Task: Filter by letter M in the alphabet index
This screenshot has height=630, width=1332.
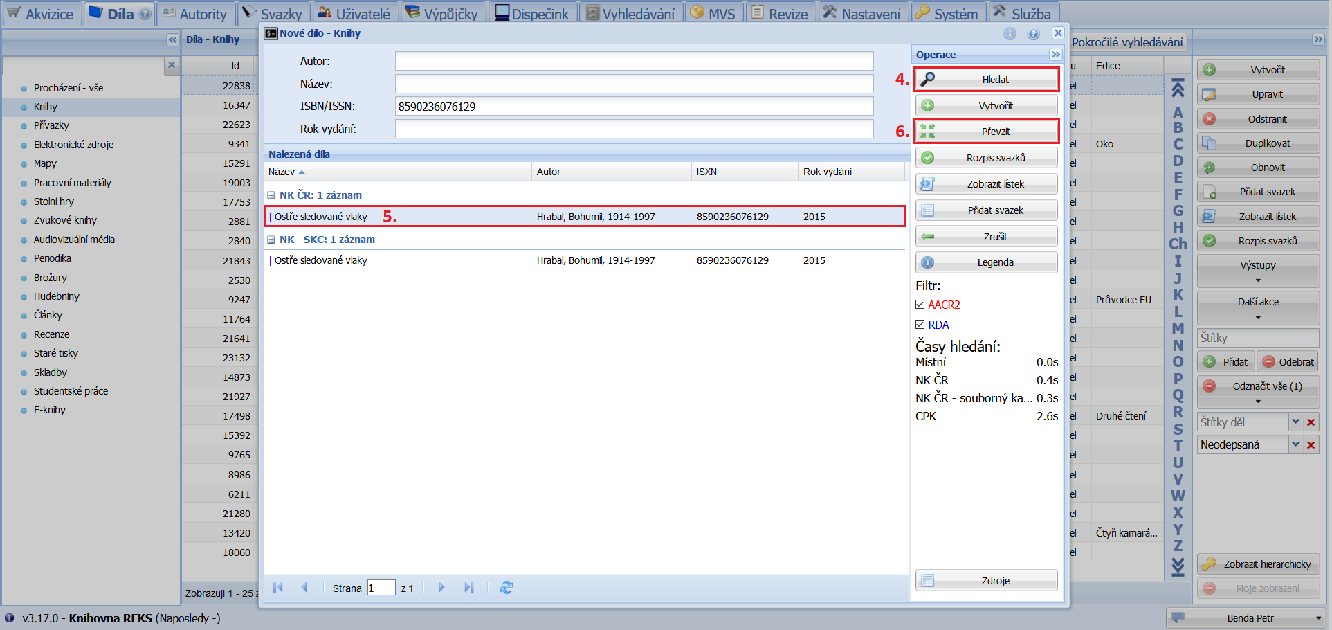Action: (1178, 328)
